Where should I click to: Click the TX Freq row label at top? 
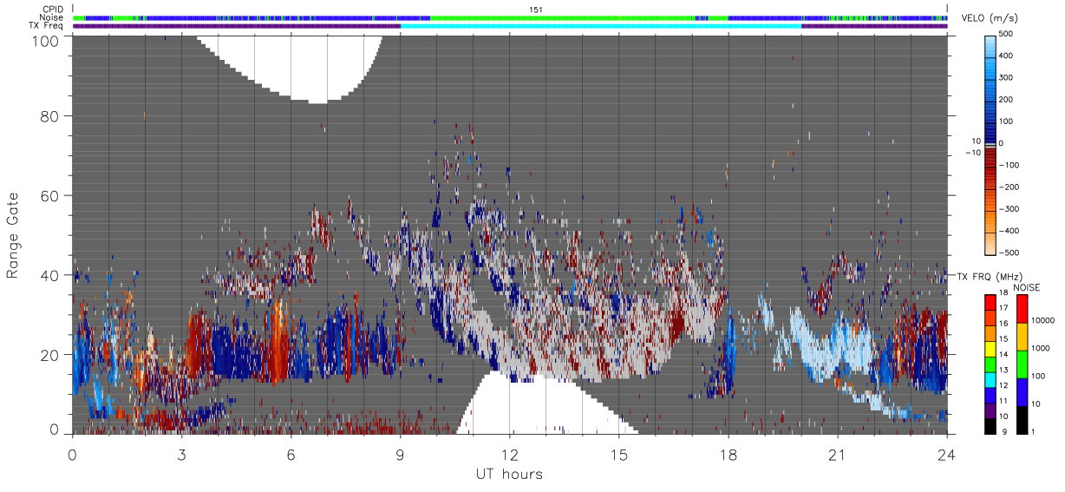coord(47,25)
